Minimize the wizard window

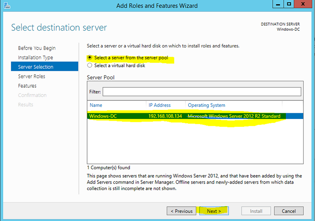tap(278, 4)
